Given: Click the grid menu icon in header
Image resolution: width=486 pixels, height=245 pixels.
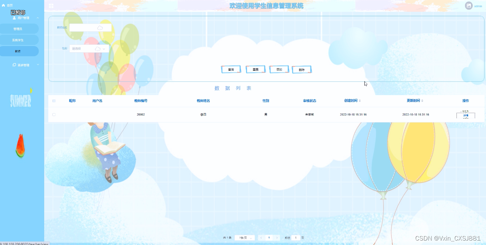Looking at the screenshot, I should 51,6.
